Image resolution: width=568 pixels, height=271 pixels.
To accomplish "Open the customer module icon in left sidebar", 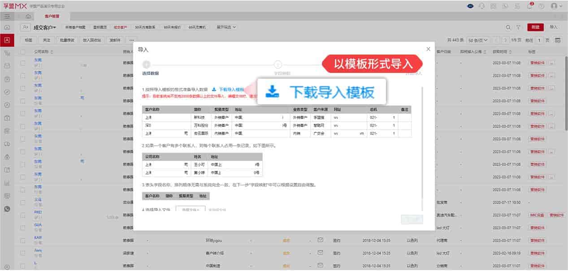I will click(x=7, y=40).
